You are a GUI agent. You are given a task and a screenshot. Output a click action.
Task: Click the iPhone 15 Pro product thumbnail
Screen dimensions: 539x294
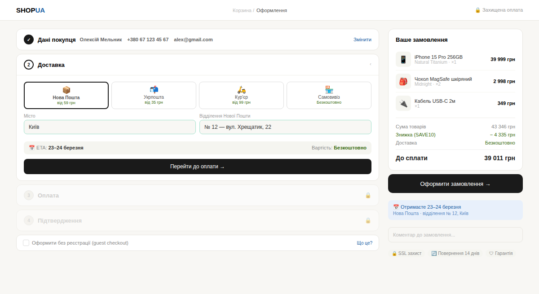coord(403,59)
